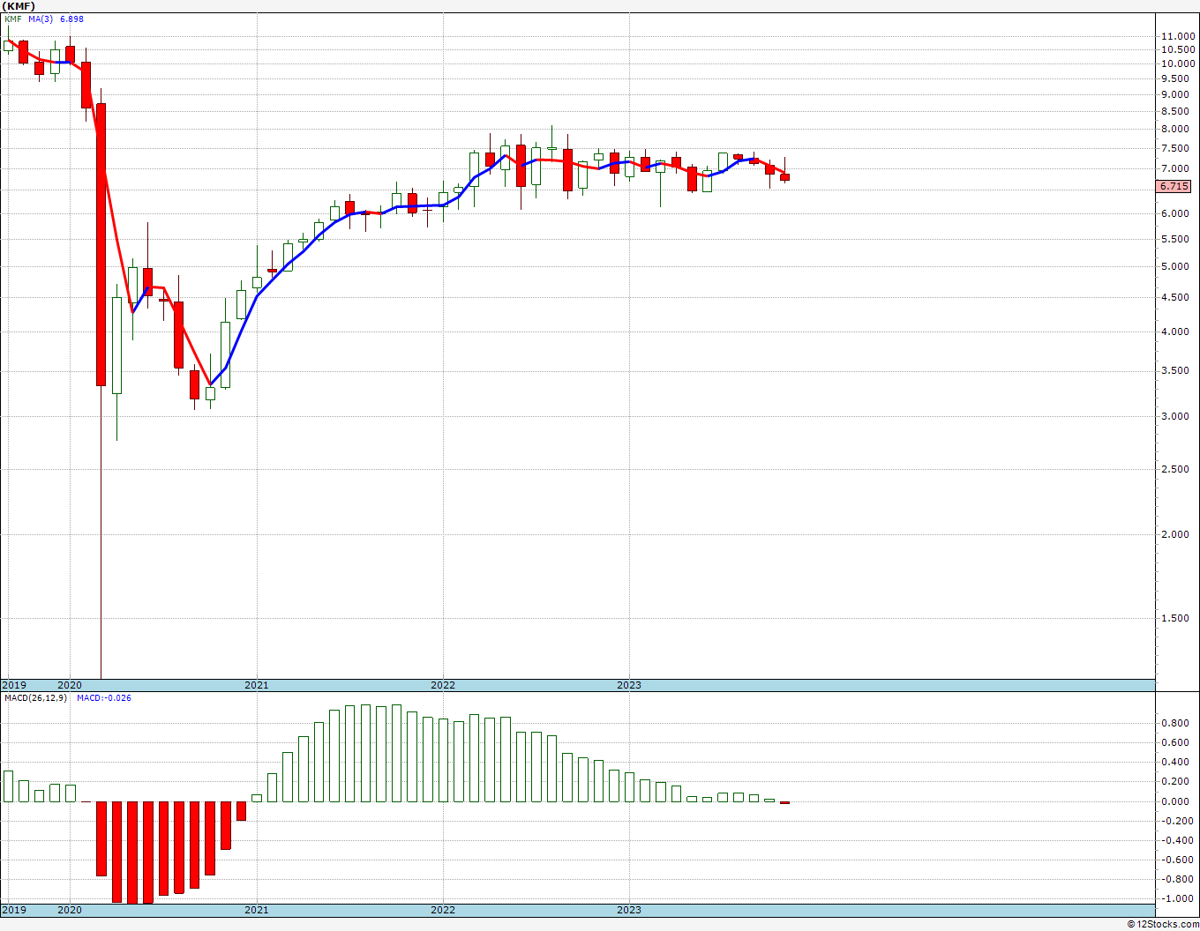Select the 6.898 moving average value
This screenshot has height=931, width=1200.
click(73, 19)
